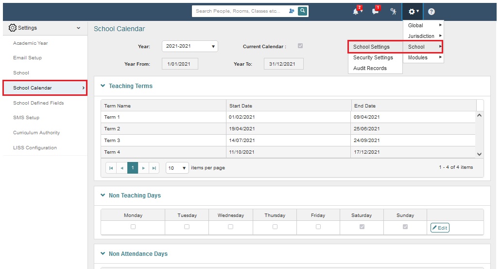Go to first page of Teaching Terms
This screenshot has width=501, height=269.
pyautogui.click(x=111, y=168)
